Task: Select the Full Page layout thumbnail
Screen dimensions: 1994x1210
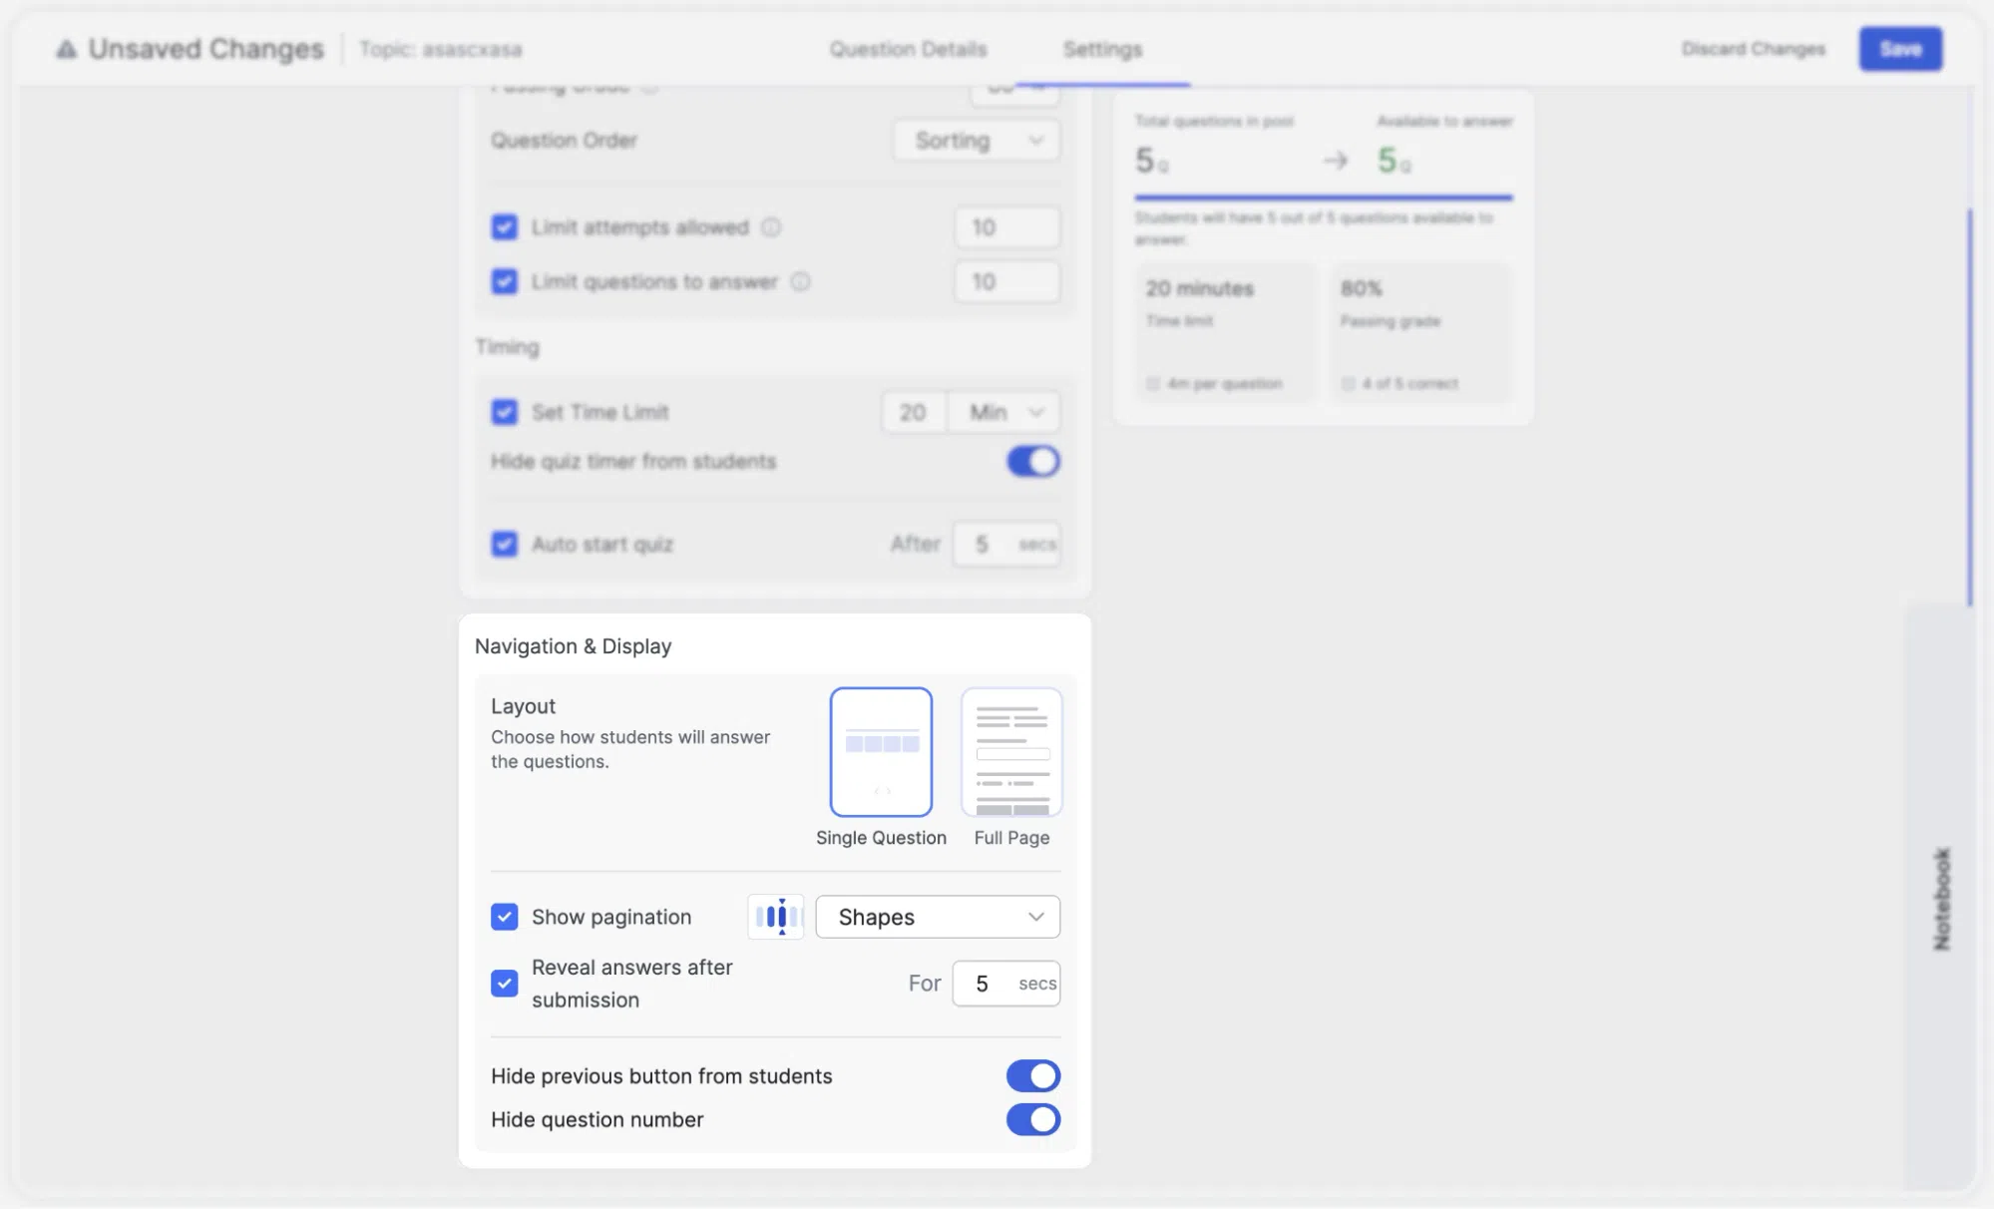Action: pos(1011,752)
